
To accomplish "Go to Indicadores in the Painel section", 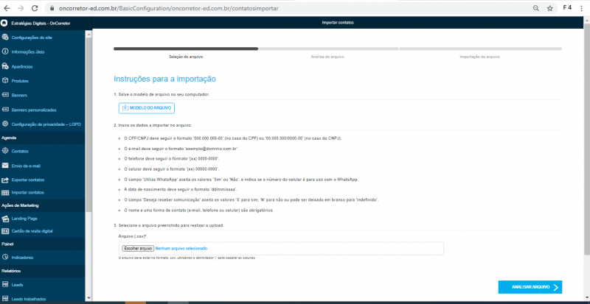I will (22, 258).
